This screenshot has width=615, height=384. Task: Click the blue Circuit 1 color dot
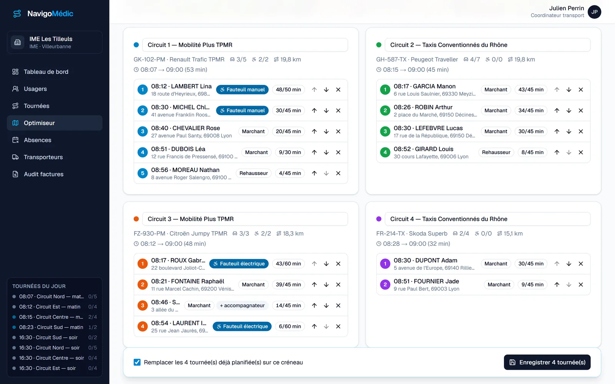pos(136,45)
